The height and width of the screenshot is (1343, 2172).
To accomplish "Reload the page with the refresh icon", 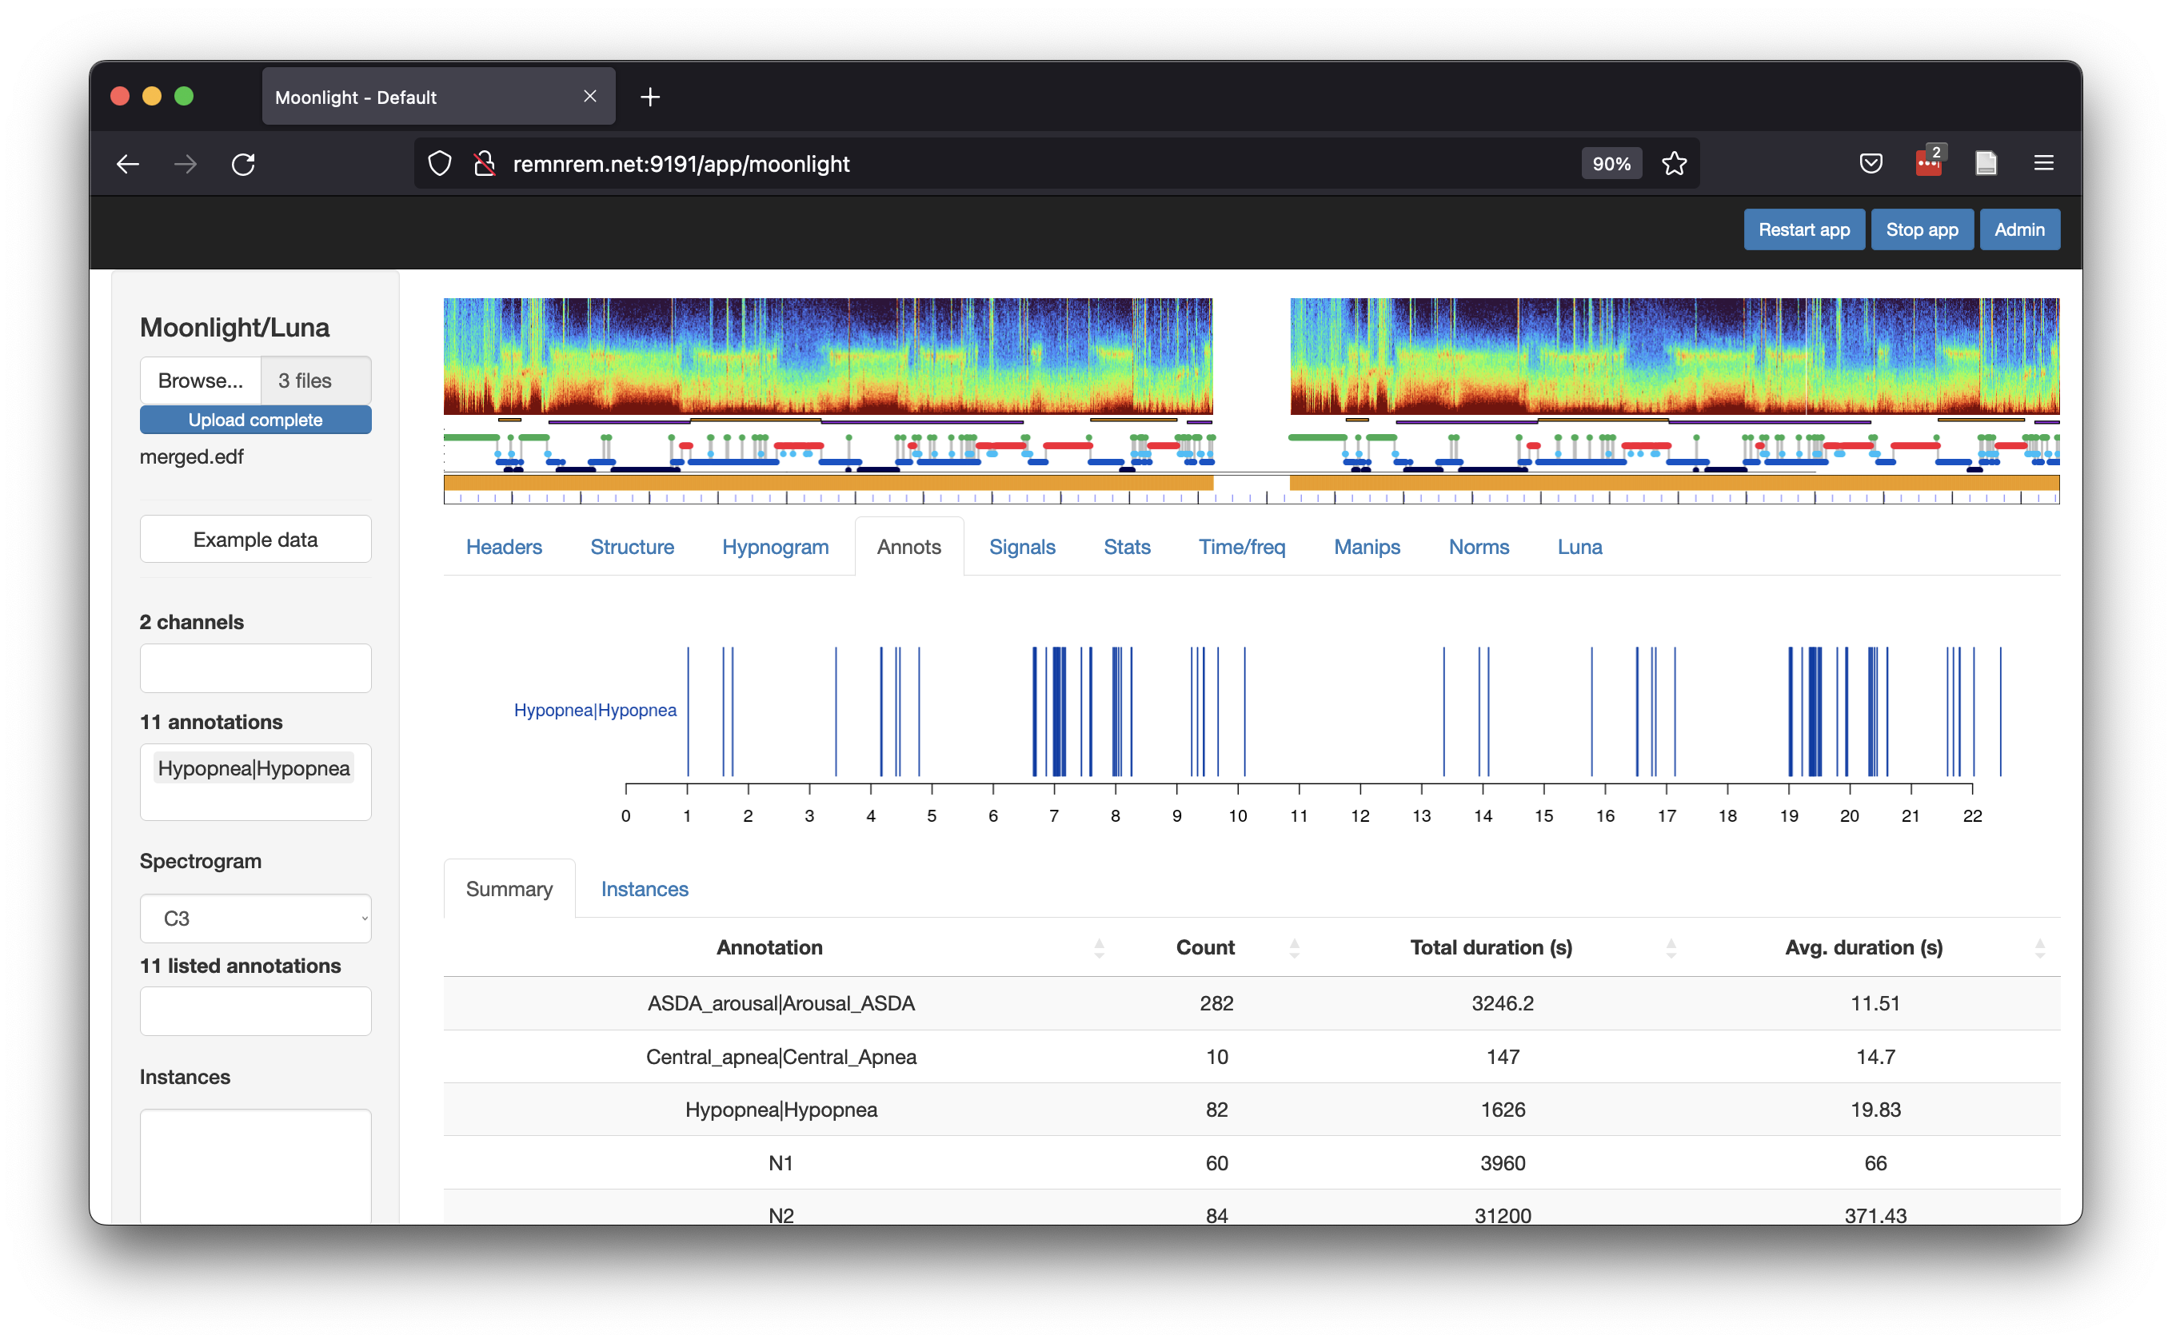I will tap(243, 165).
